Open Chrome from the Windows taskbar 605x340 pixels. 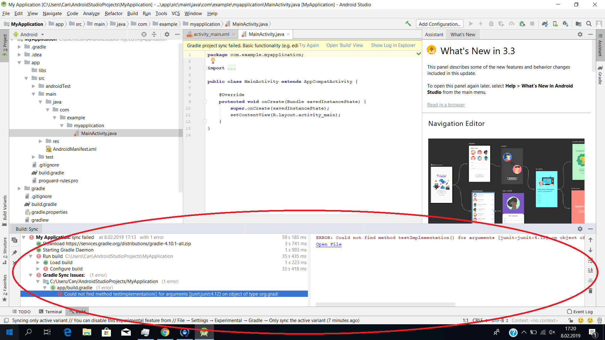coord(165,332)
